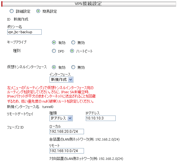The image size is (177, 162).
Task: Click the VPN接続設定 header bar
Action: (88, 4)
